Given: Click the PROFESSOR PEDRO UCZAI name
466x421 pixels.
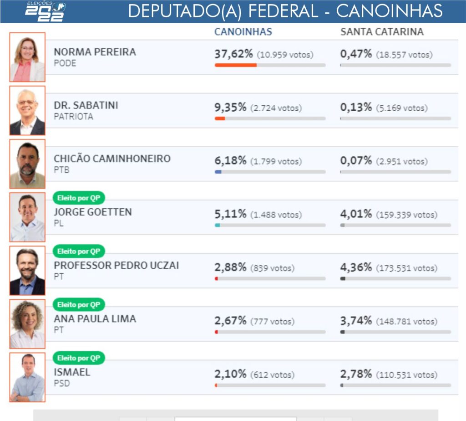Looking at the screenshot, I should 116,265.
